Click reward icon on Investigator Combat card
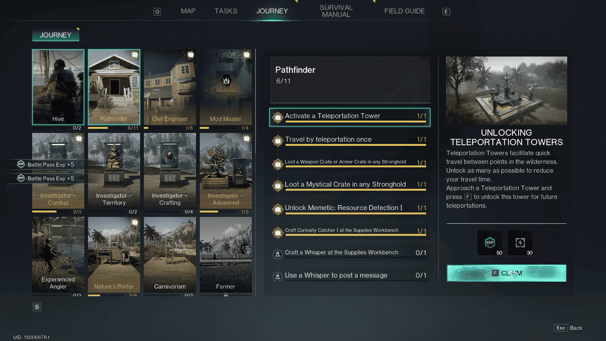 [79, 138]
